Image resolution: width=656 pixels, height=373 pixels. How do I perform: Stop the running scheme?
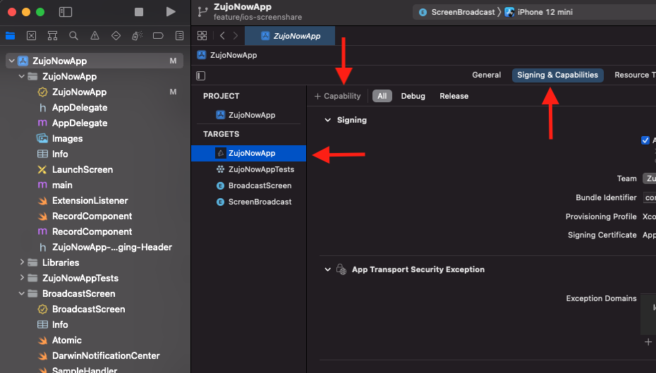coord(139,12)
